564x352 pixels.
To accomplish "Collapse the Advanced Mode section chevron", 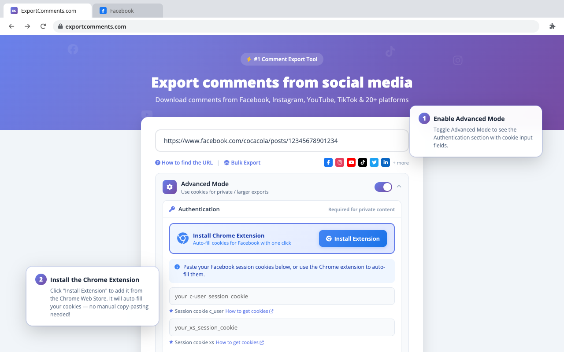I will pos(399,187).
